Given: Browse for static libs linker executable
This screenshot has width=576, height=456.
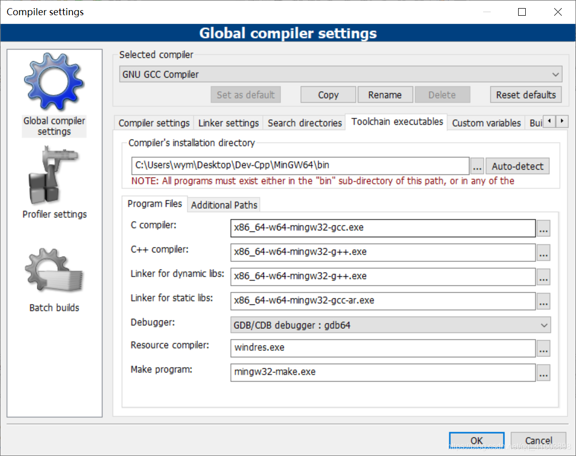Looking at the screenshot, I should click(544, 301).
